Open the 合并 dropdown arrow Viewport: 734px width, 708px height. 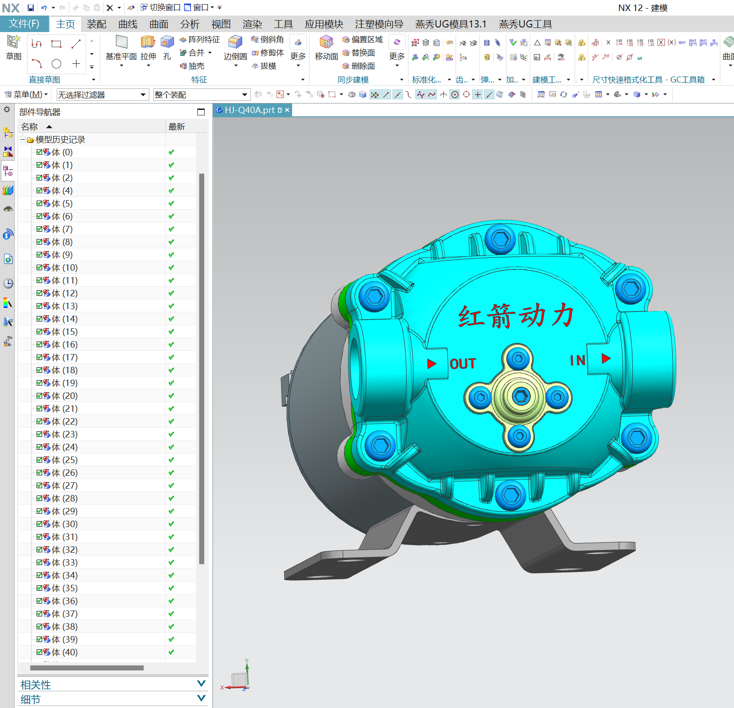point(210,53)
